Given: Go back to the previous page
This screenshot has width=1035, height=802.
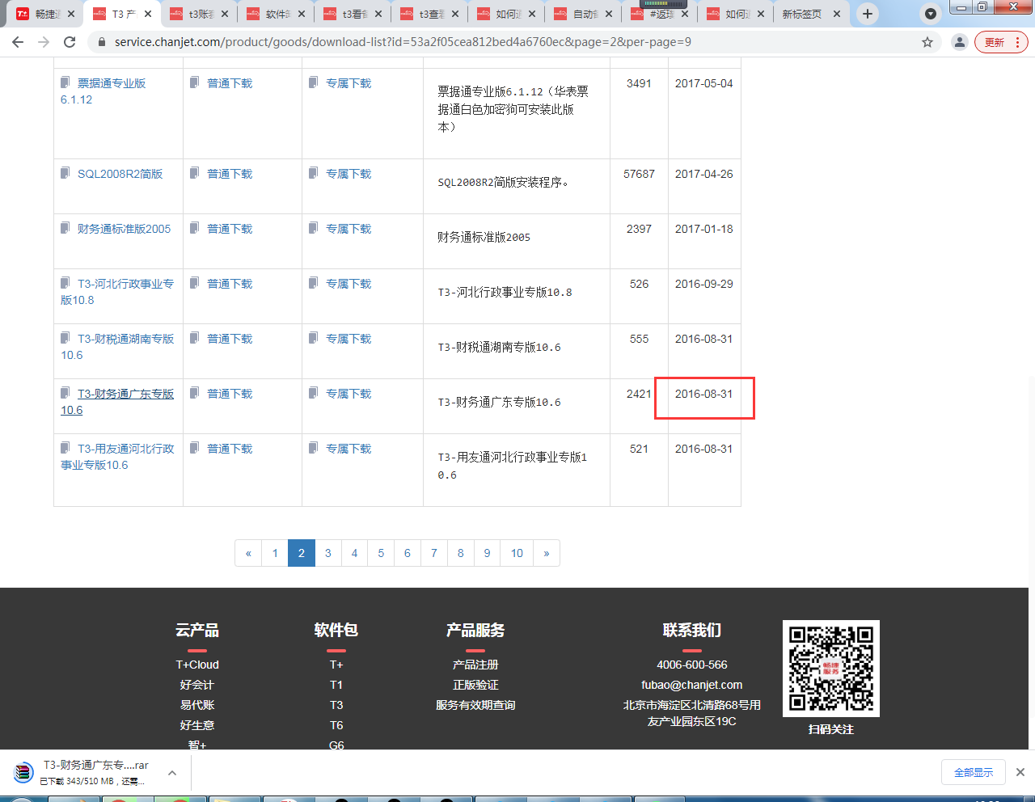Looking at the screenshot, I should coord(18,42).
